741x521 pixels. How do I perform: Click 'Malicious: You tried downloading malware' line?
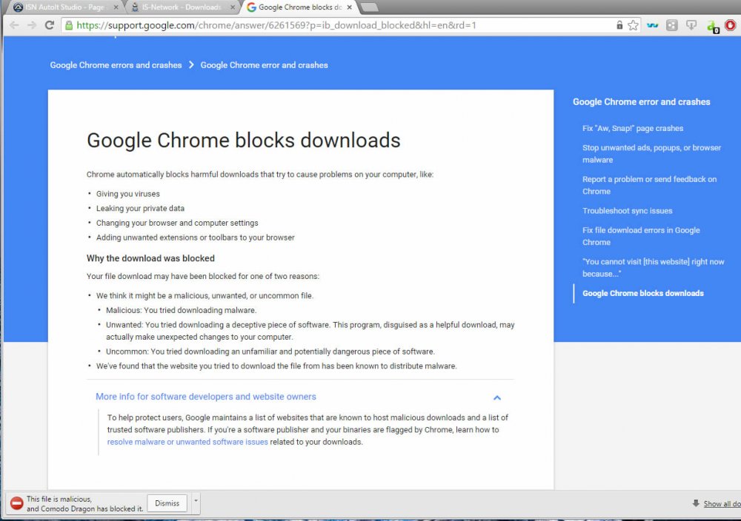(x=181, y=311)
